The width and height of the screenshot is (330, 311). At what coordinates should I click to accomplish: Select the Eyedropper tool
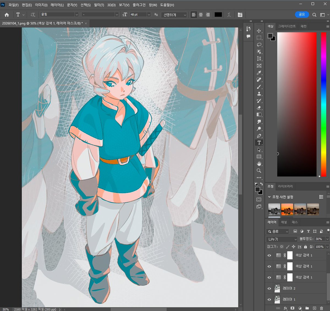point(259,73)
